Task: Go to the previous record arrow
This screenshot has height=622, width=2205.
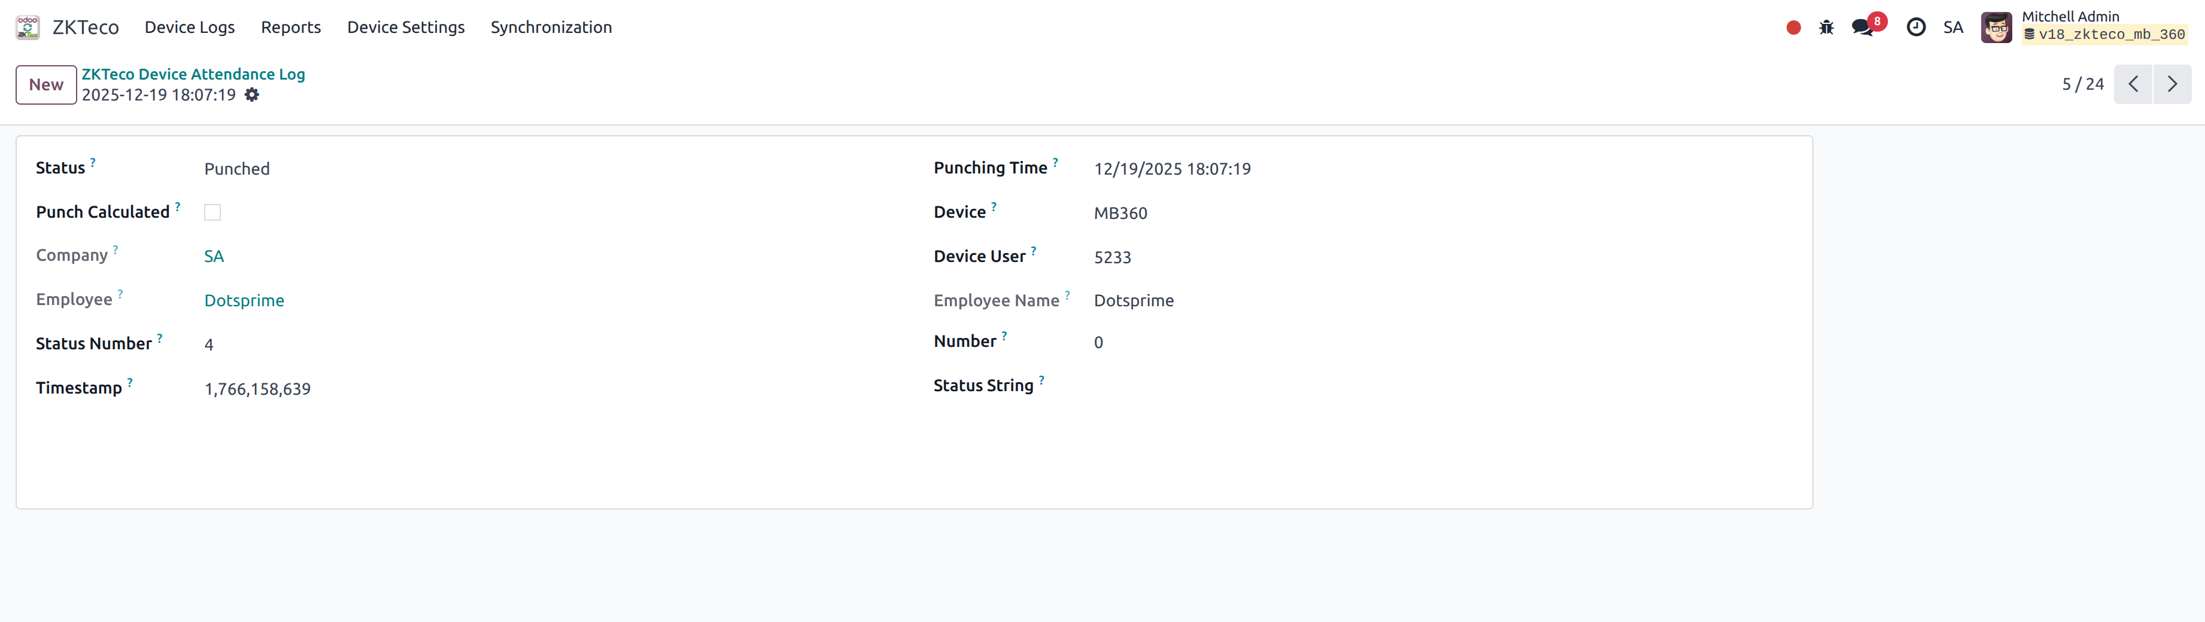Action: (2133, 84)
